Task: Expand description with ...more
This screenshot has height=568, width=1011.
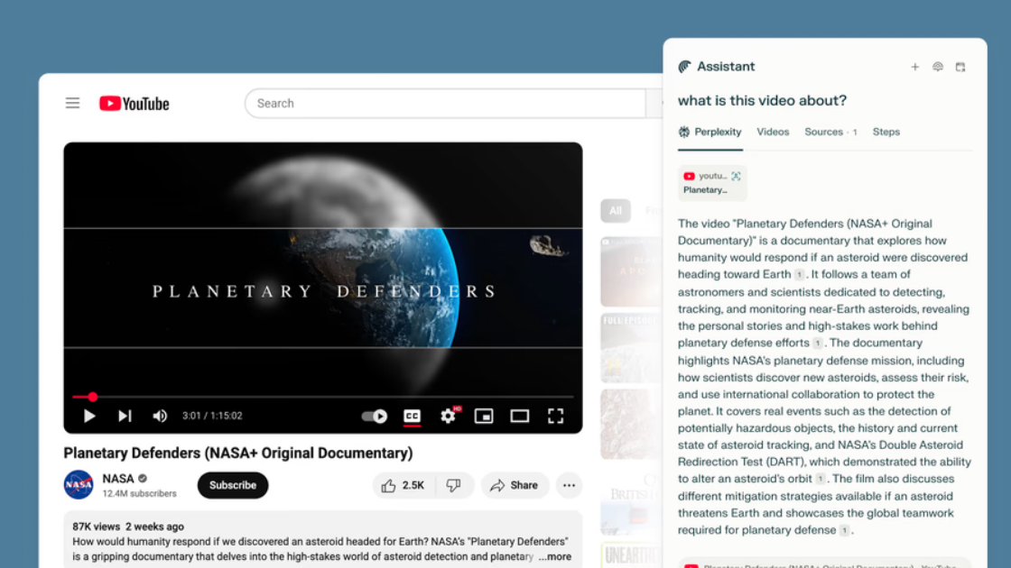Action: pos(555,557)
